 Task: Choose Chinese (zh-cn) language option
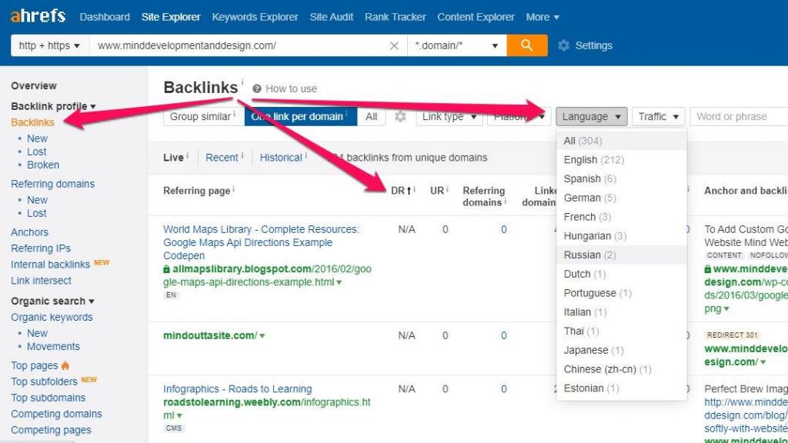621,369
